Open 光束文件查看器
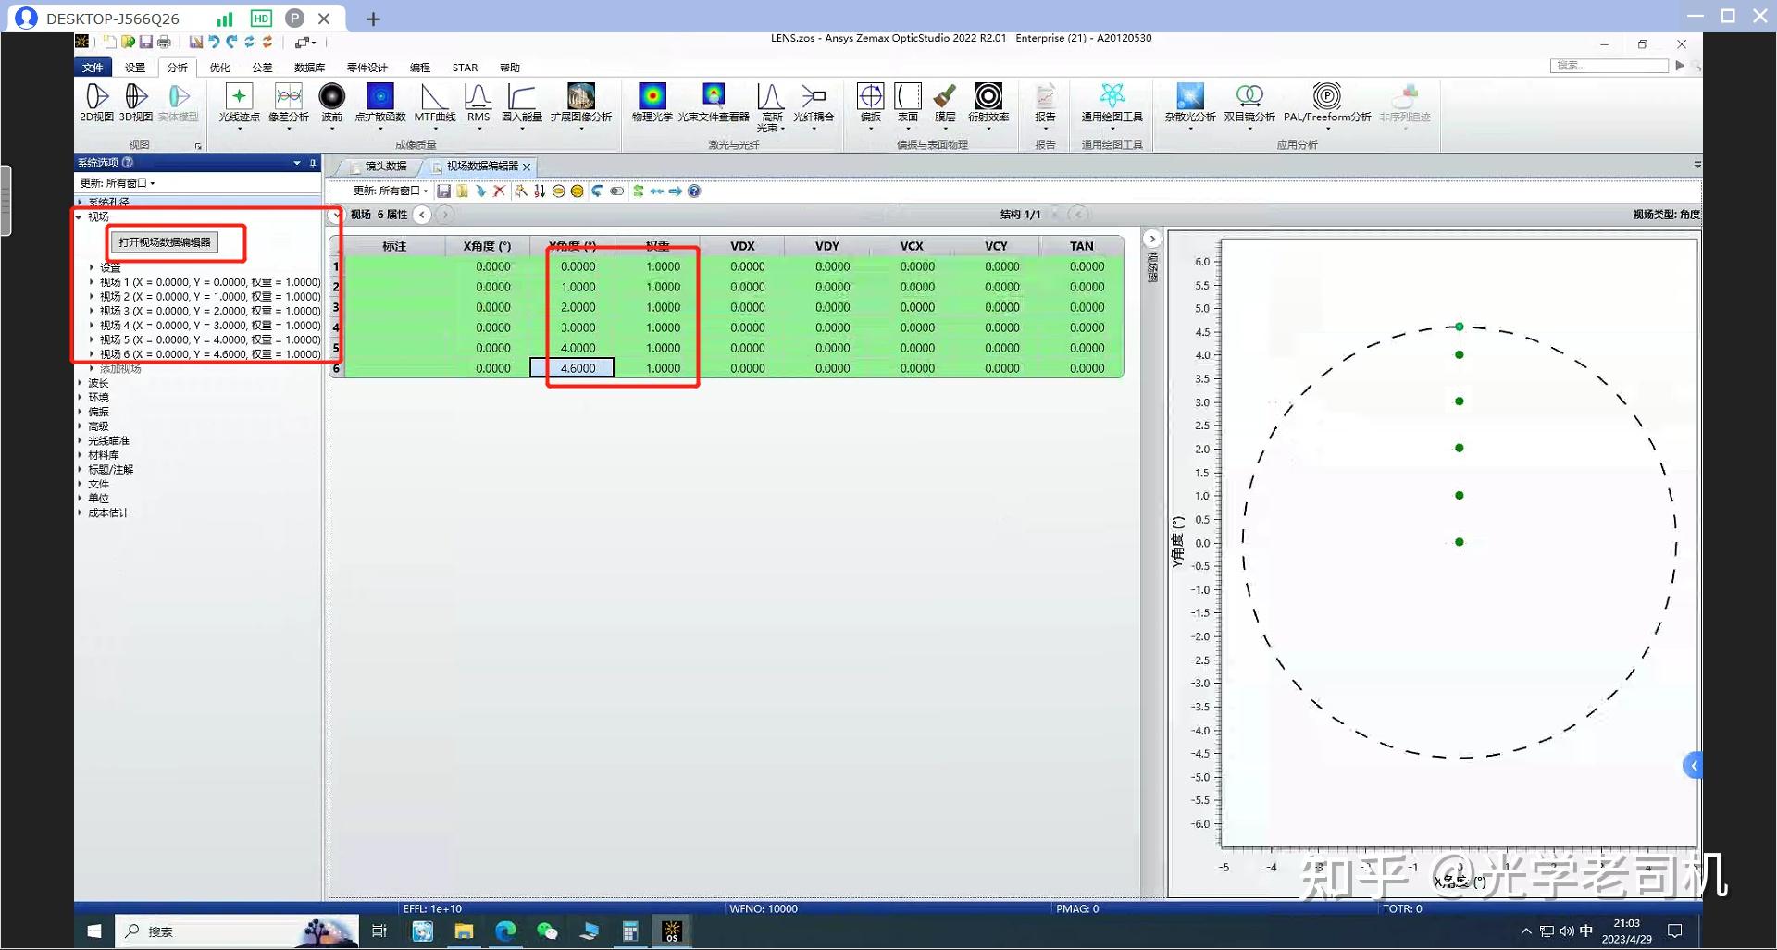This screenshot has height=950, width=1777. 714,103
